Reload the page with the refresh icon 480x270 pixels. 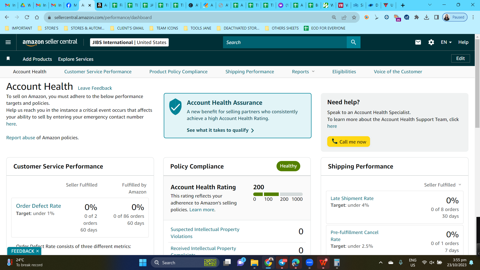27,17
